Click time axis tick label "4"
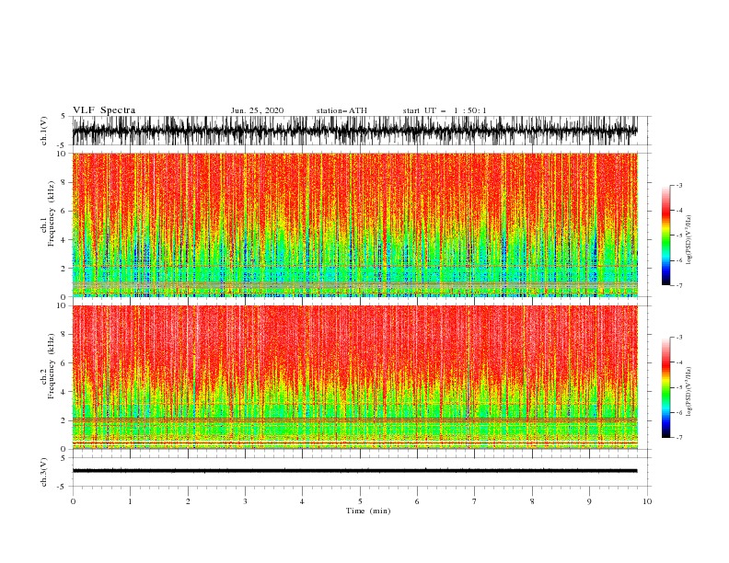The width and height of the screenshot is (729, 563). (x=302, y=501)
